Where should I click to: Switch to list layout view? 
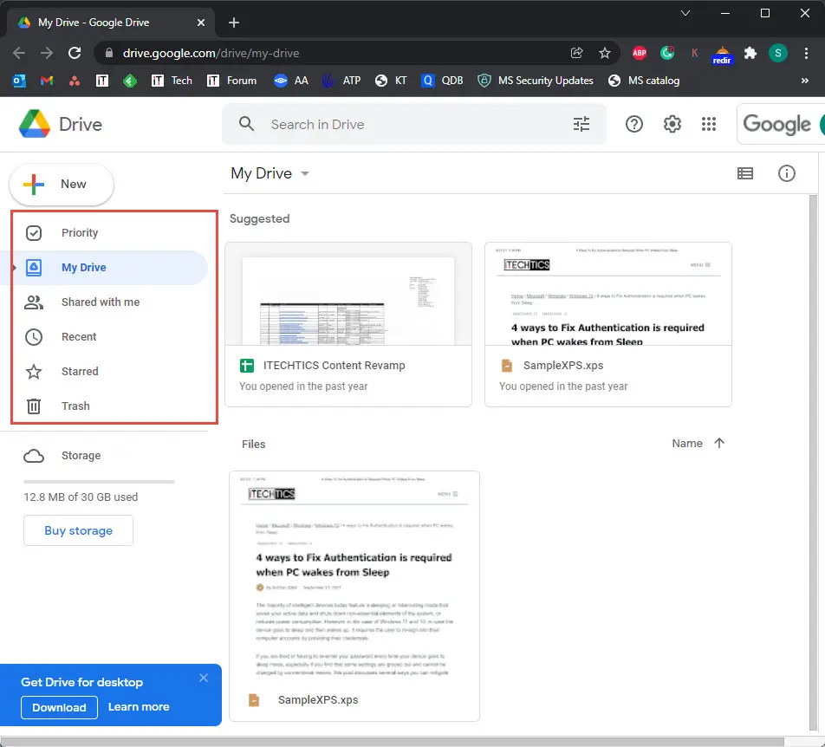click(745, 173)
